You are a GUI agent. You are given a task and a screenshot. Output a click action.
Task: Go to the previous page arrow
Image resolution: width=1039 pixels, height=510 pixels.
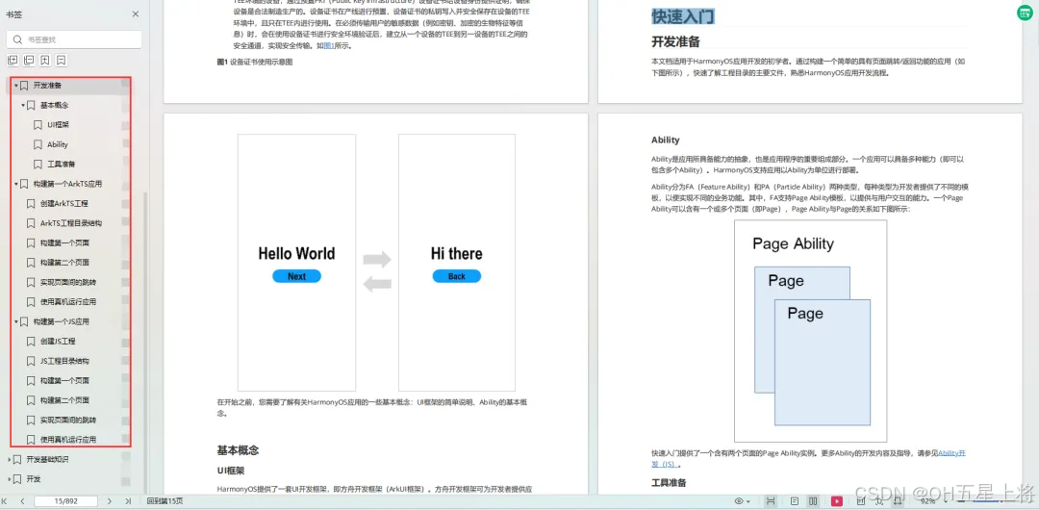click(22, 501)
